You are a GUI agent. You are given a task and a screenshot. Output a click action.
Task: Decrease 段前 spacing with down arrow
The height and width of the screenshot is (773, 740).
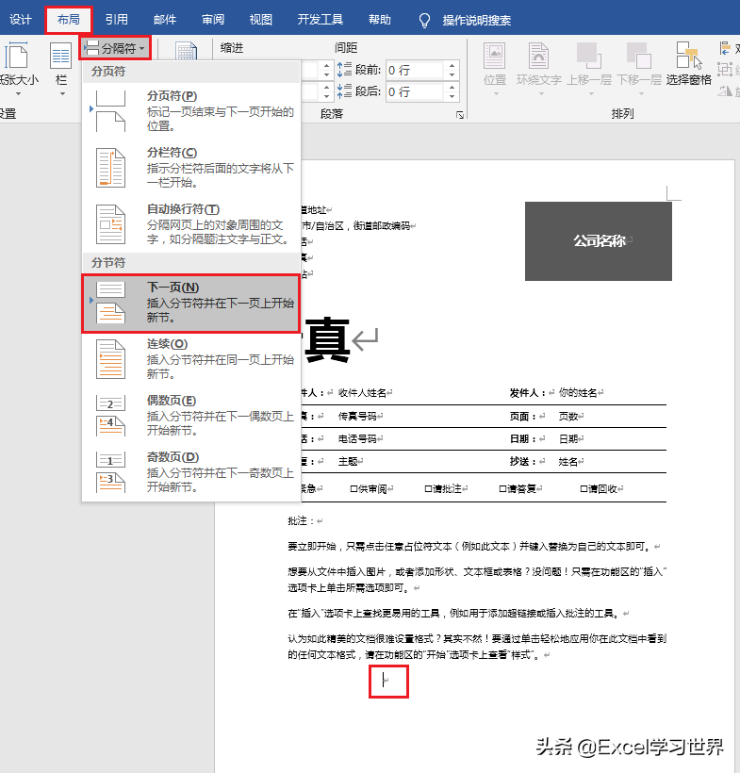tap(452, 74)
